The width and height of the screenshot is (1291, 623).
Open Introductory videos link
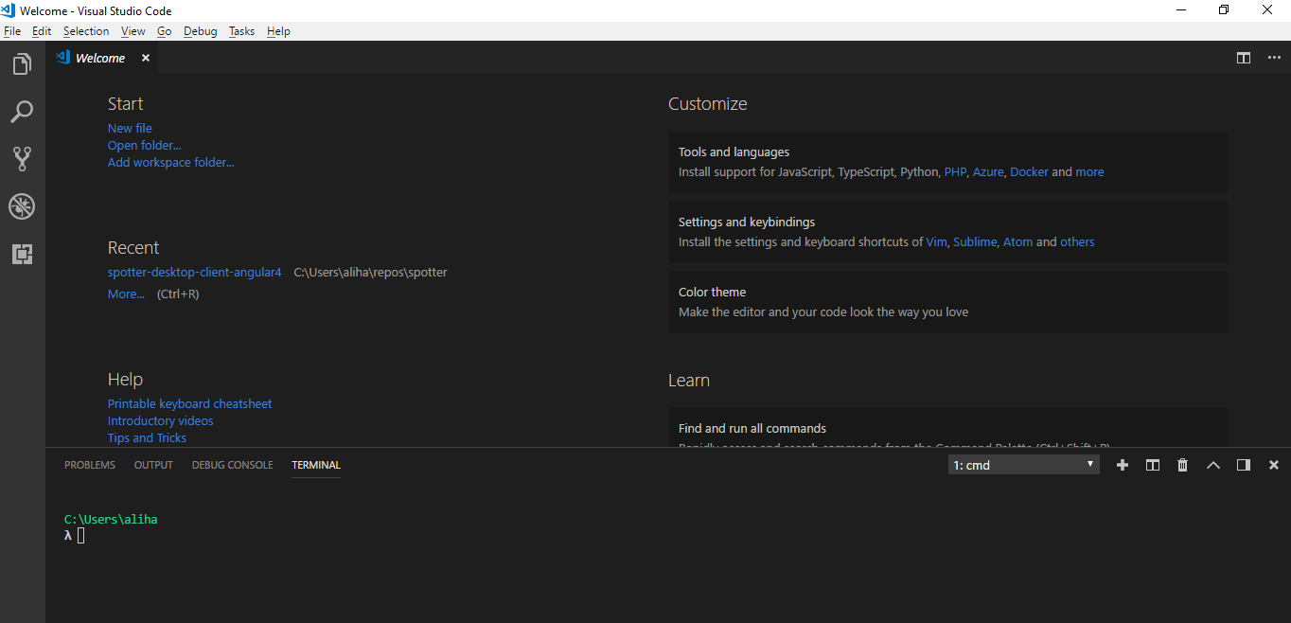coord(160,420)
